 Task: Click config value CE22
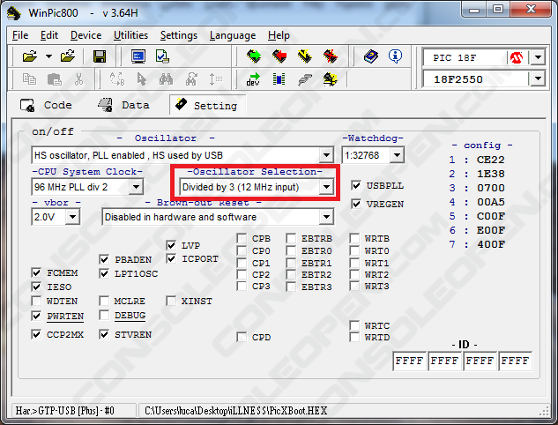tap(490, 160)
